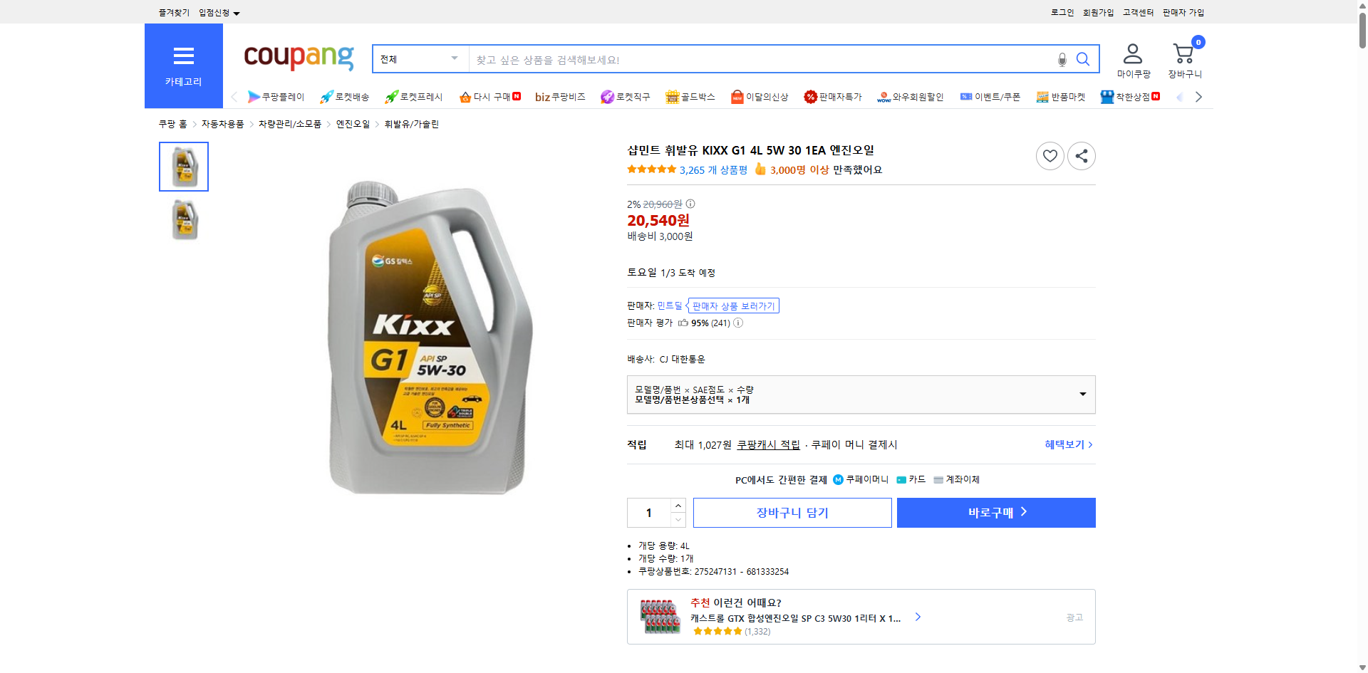Expand the 입점신청 dropdown arrow
Viewport: 1368px width, 673px height.
pyautogui.click(x=237, y=12)
